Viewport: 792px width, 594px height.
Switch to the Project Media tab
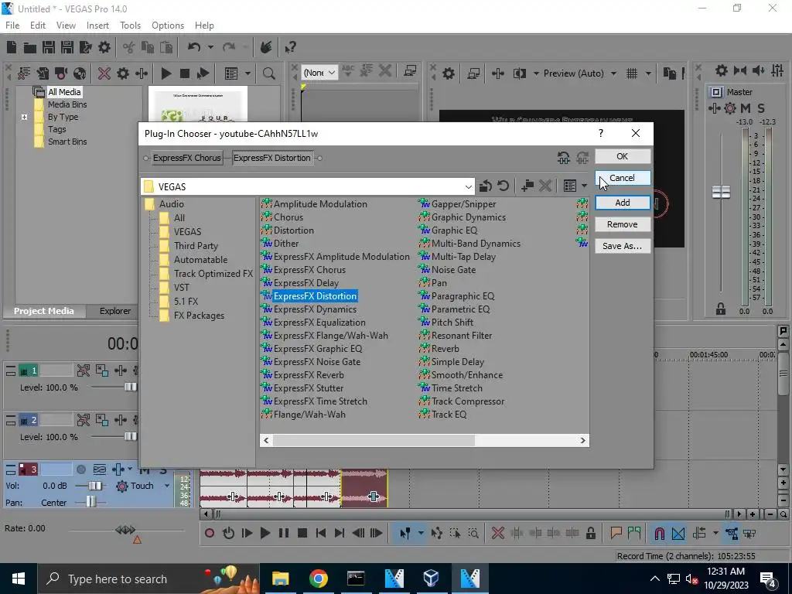(x=44, y=311)
